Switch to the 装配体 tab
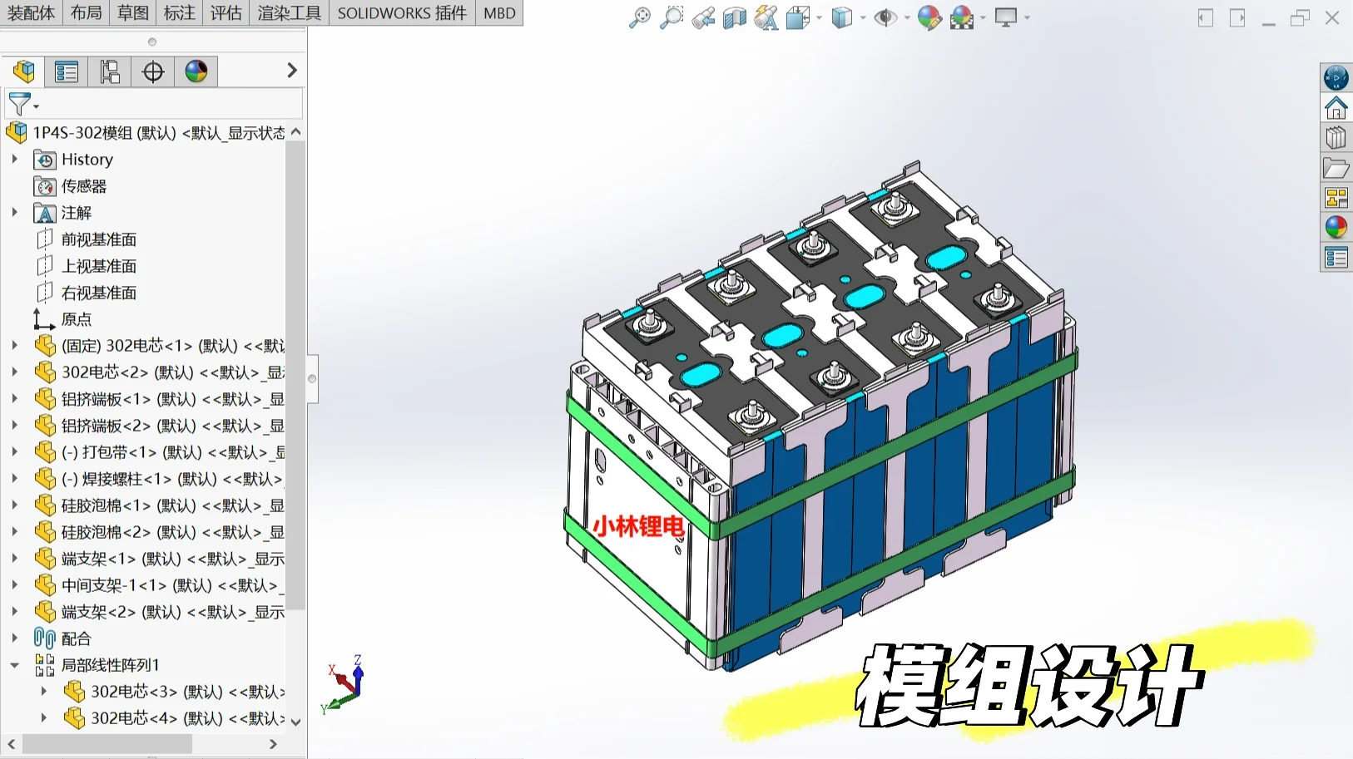 click(x=31, y=13)
